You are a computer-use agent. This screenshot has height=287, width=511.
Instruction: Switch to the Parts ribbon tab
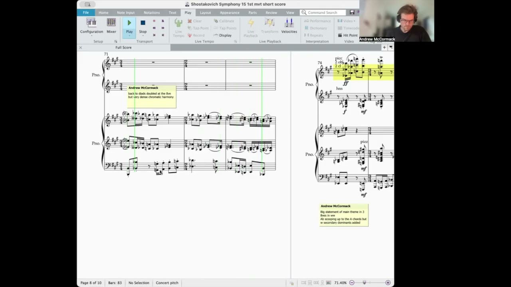tap(252, 12)
